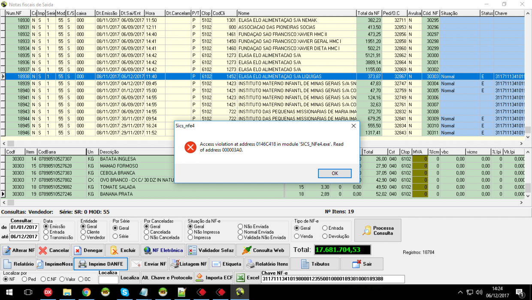The height and width of the screenshot is (300, 532).
Task: Run Processa Consulta magnifier button
Action: point(378,231)
